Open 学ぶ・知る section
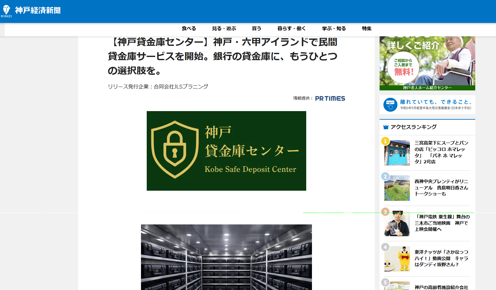Viewport: 496px width, 290px height. pos(334,28)
